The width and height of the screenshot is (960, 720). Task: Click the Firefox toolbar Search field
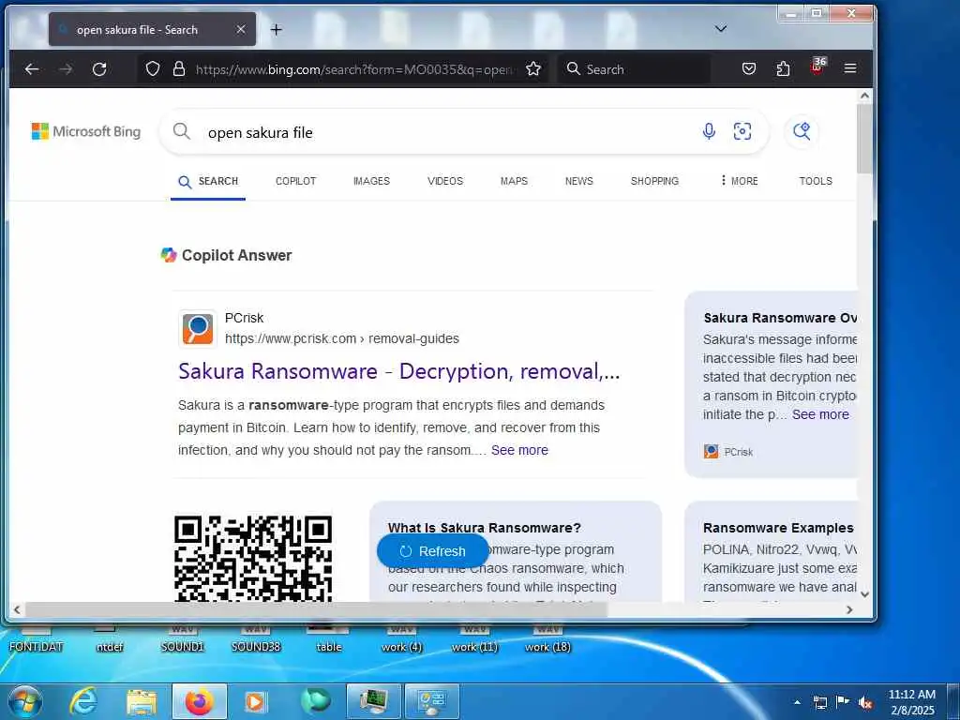[634, 69]
